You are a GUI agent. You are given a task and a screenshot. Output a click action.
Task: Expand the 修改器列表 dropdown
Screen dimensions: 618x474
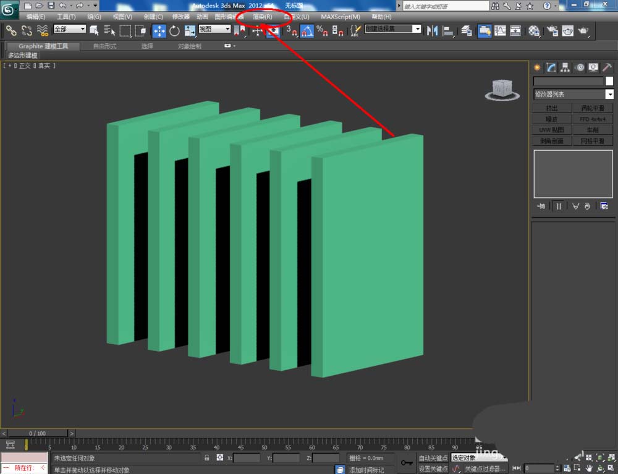[x=609, y=95]
